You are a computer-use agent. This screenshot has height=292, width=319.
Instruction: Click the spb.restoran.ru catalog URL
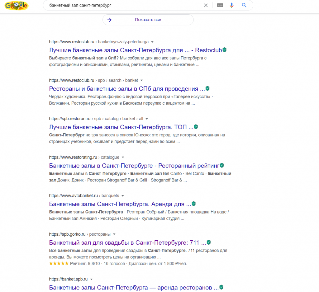click(96, 119)
